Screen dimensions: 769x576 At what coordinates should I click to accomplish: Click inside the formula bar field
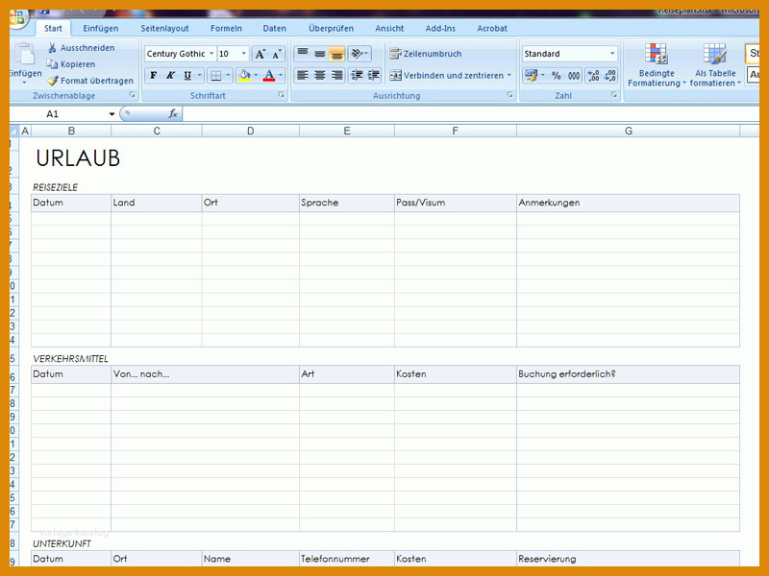(x=471, y=114)
